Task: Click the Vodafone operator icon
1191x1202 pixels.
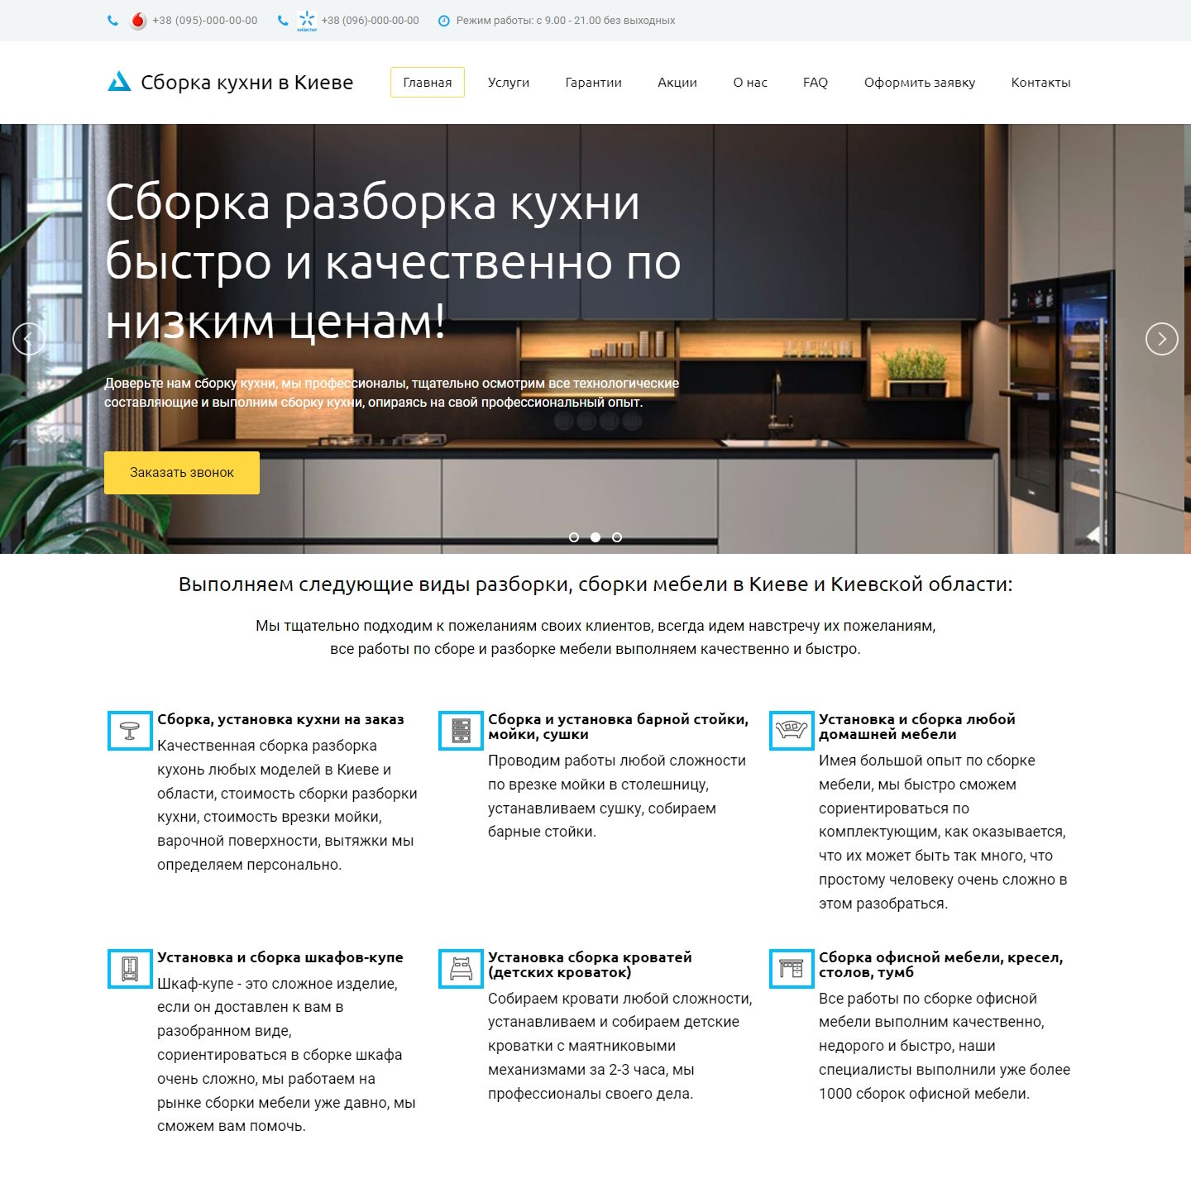Action: [x=138, y=21]
